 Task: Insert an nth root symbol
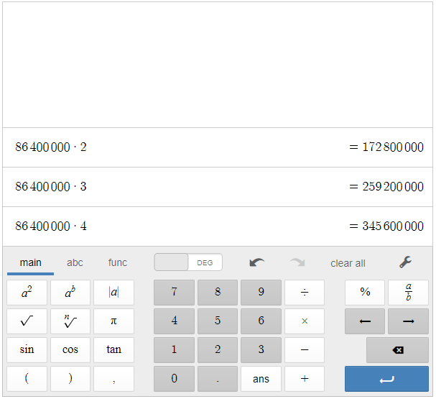point(70,321)
